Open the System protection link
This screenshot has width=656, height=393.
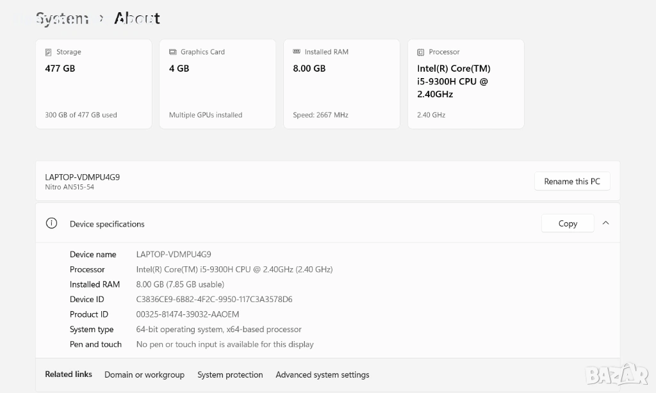coord(230,374)
